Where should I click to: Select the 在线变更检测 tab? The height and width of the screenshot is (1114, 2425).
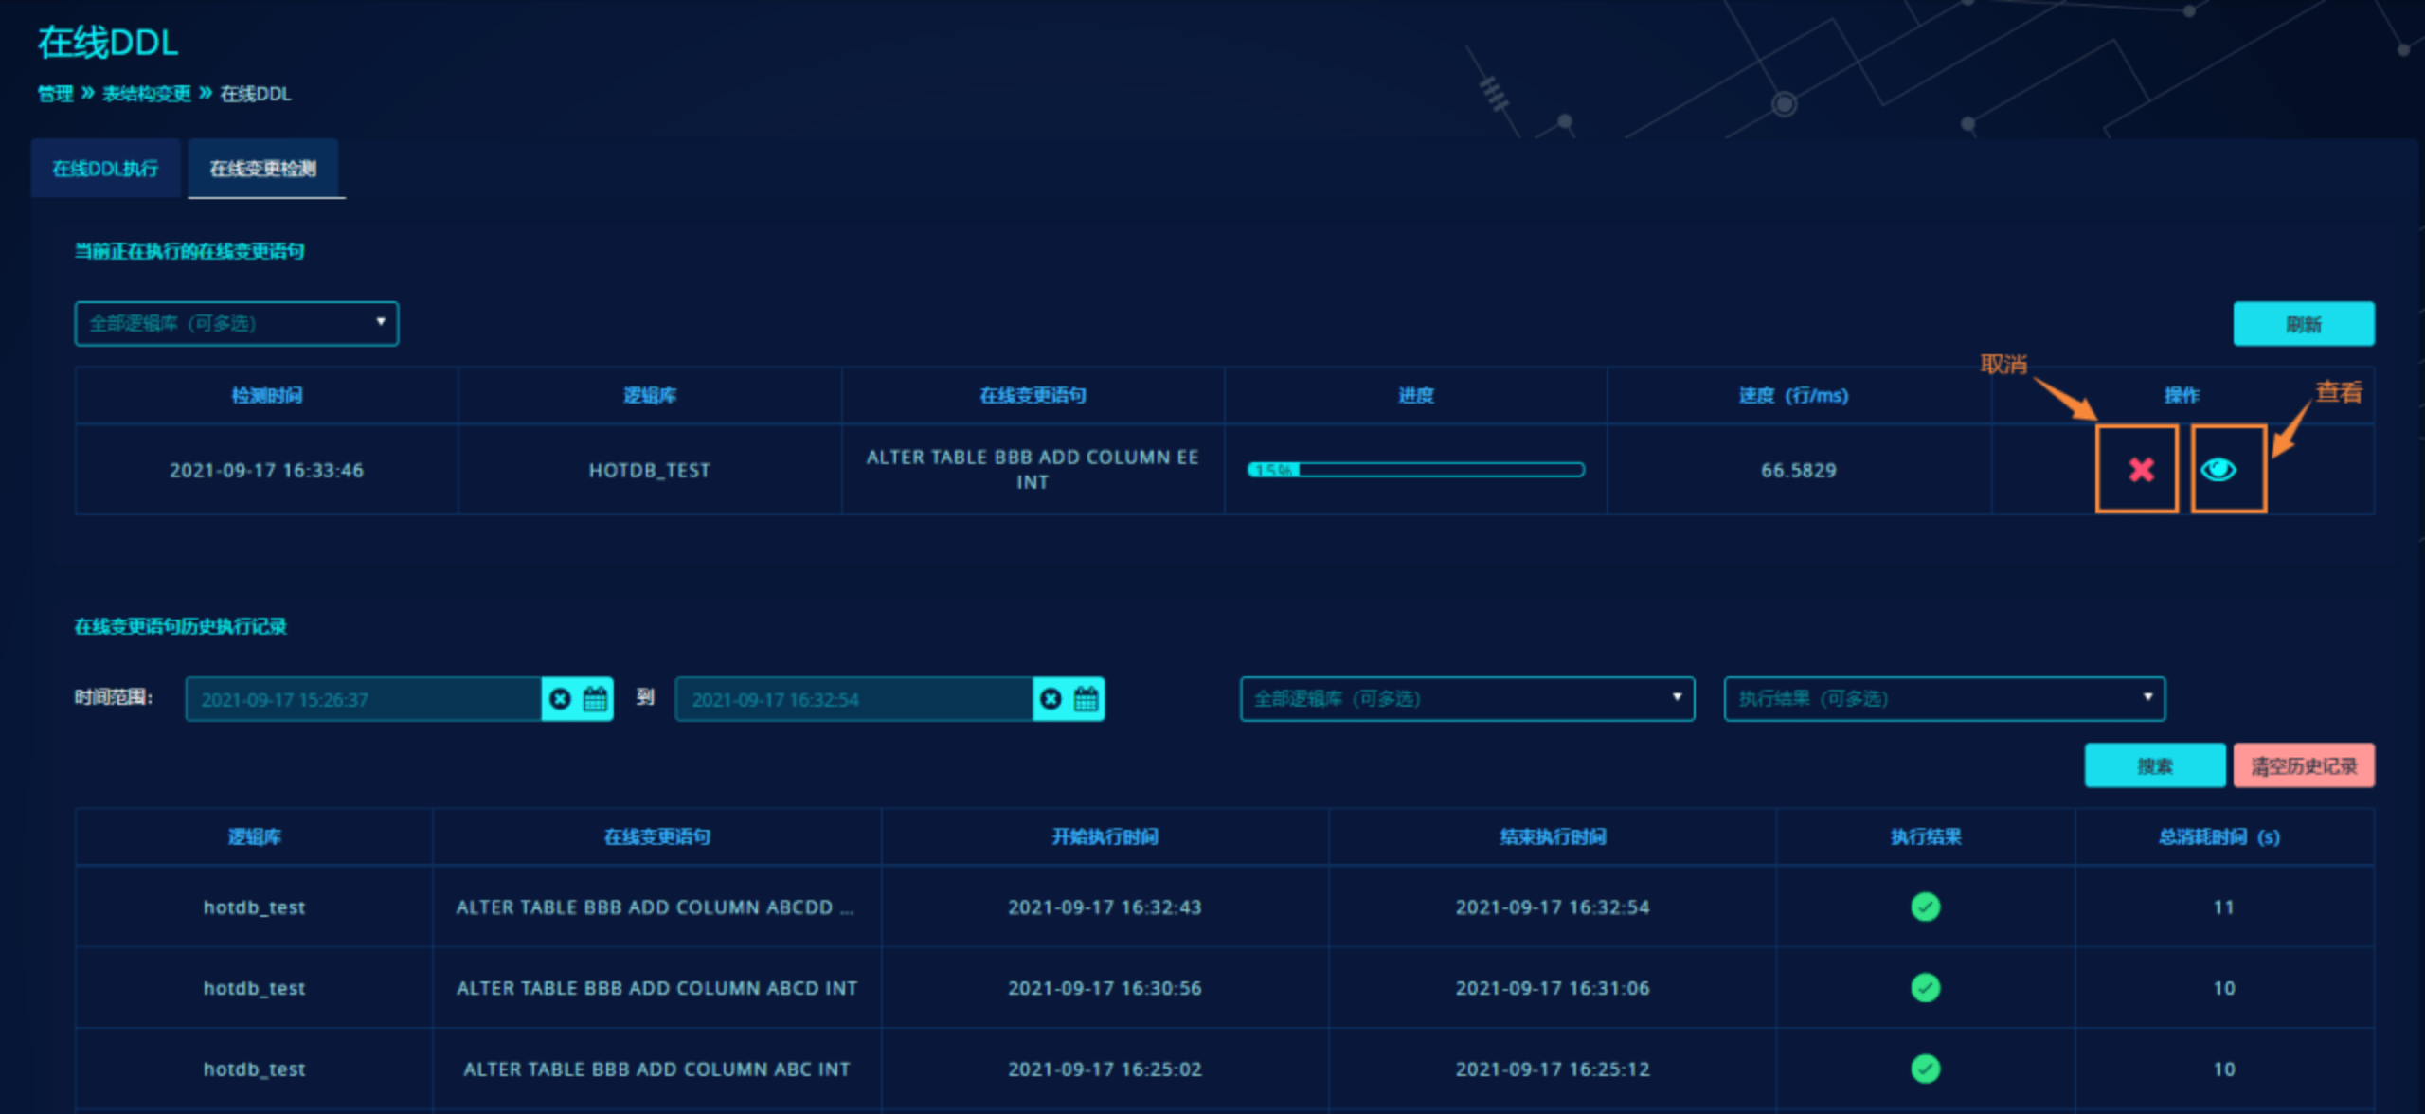tap(263, 169)
